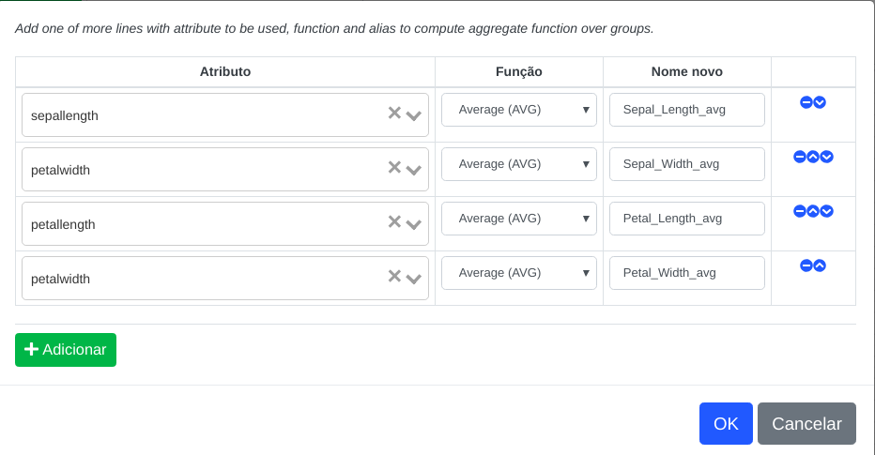Move sepallength row down with arrow icon
Viewport: 875px width, 455px height.
point(820,102)
